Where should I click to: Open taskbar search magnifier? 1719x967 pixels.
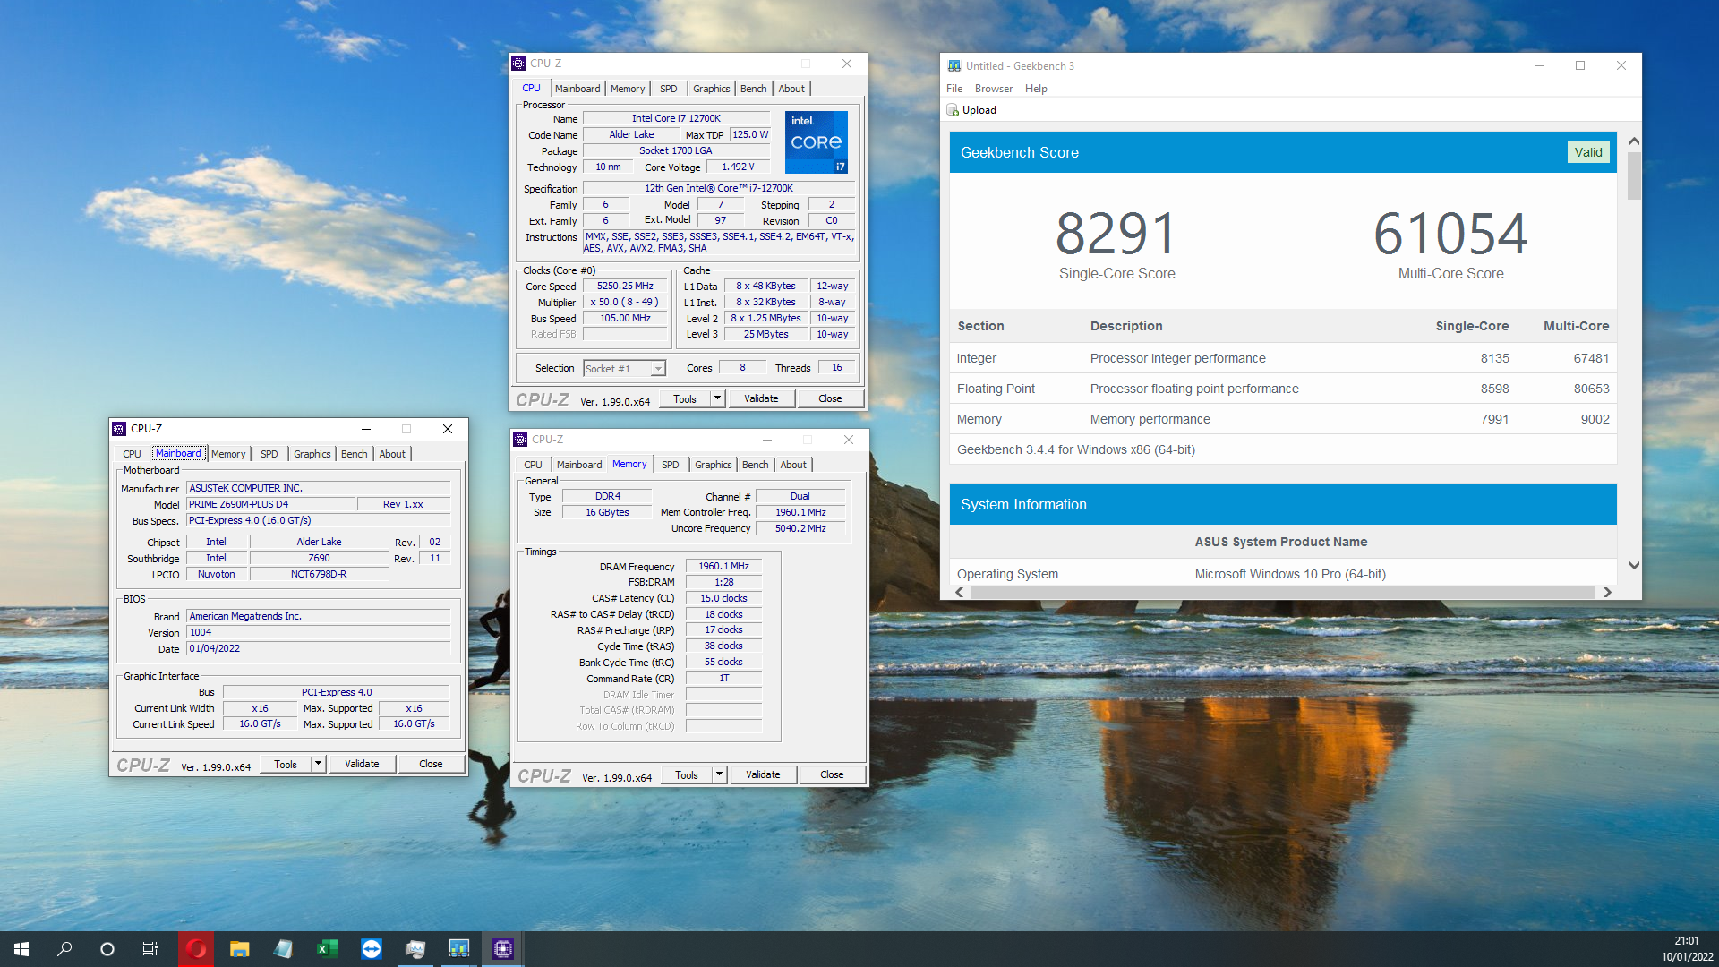pyautogui.click(x=64, y=949)
